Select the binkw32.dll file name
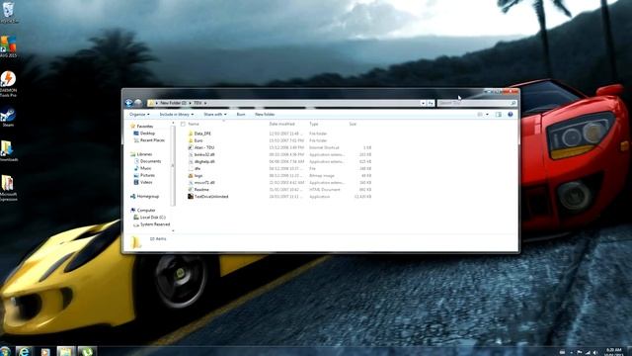Viewport: 632px width, 356px height. pyautogui.click(x=204, y=154)
